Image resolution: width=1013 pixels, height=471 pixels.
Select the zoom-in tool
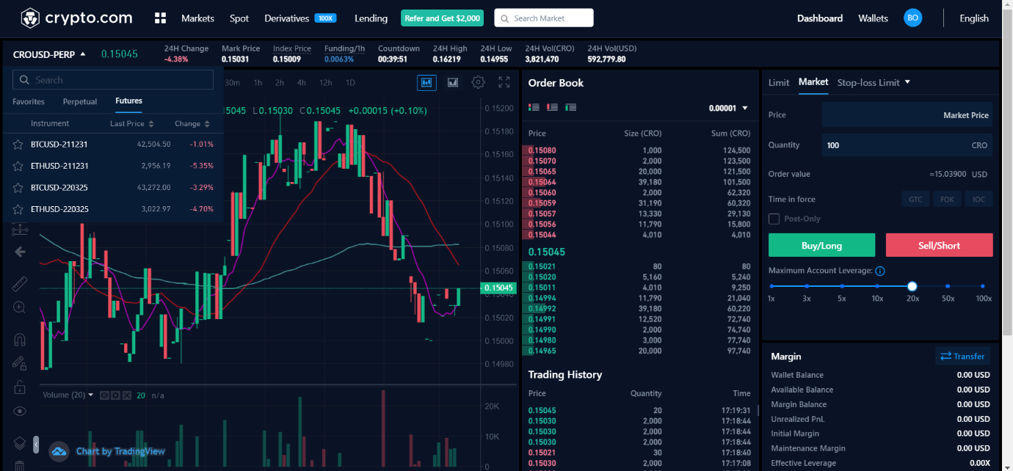(x=20, y=307)
